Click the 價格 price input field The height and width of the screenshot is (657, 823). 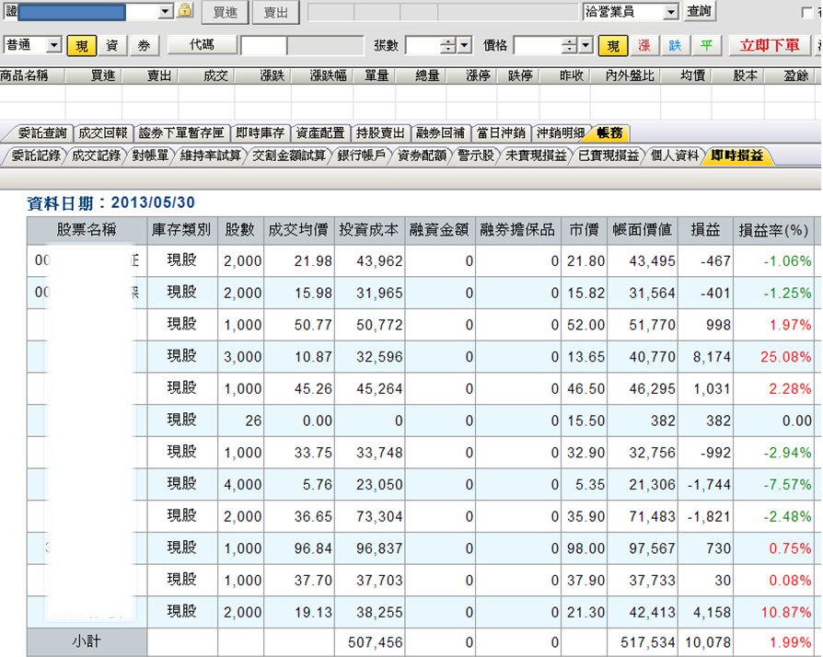[537, 45]
